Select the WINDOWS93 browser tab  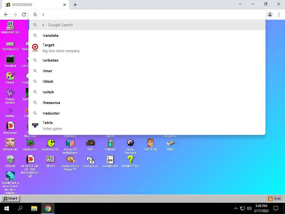click(36, 5)
